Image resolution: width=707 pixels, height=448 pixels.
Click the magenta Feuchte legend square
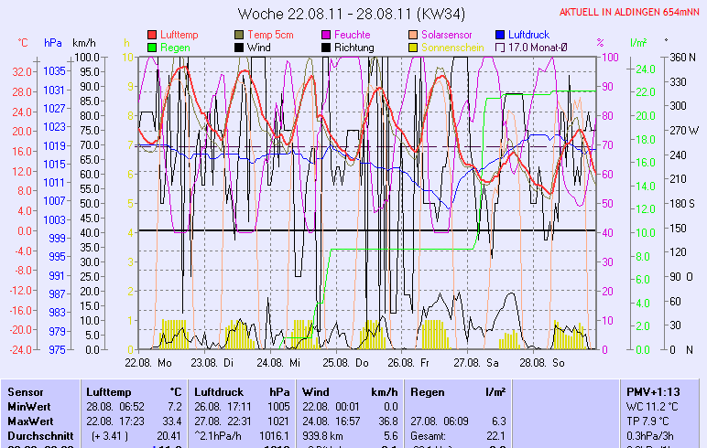[327, 34]
